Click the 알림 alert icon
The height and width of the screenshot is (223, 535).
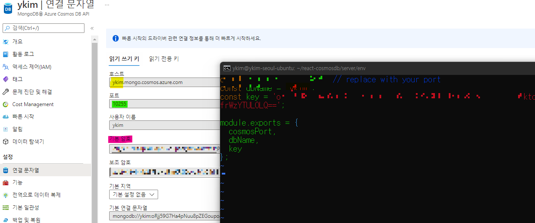[6, 129]
